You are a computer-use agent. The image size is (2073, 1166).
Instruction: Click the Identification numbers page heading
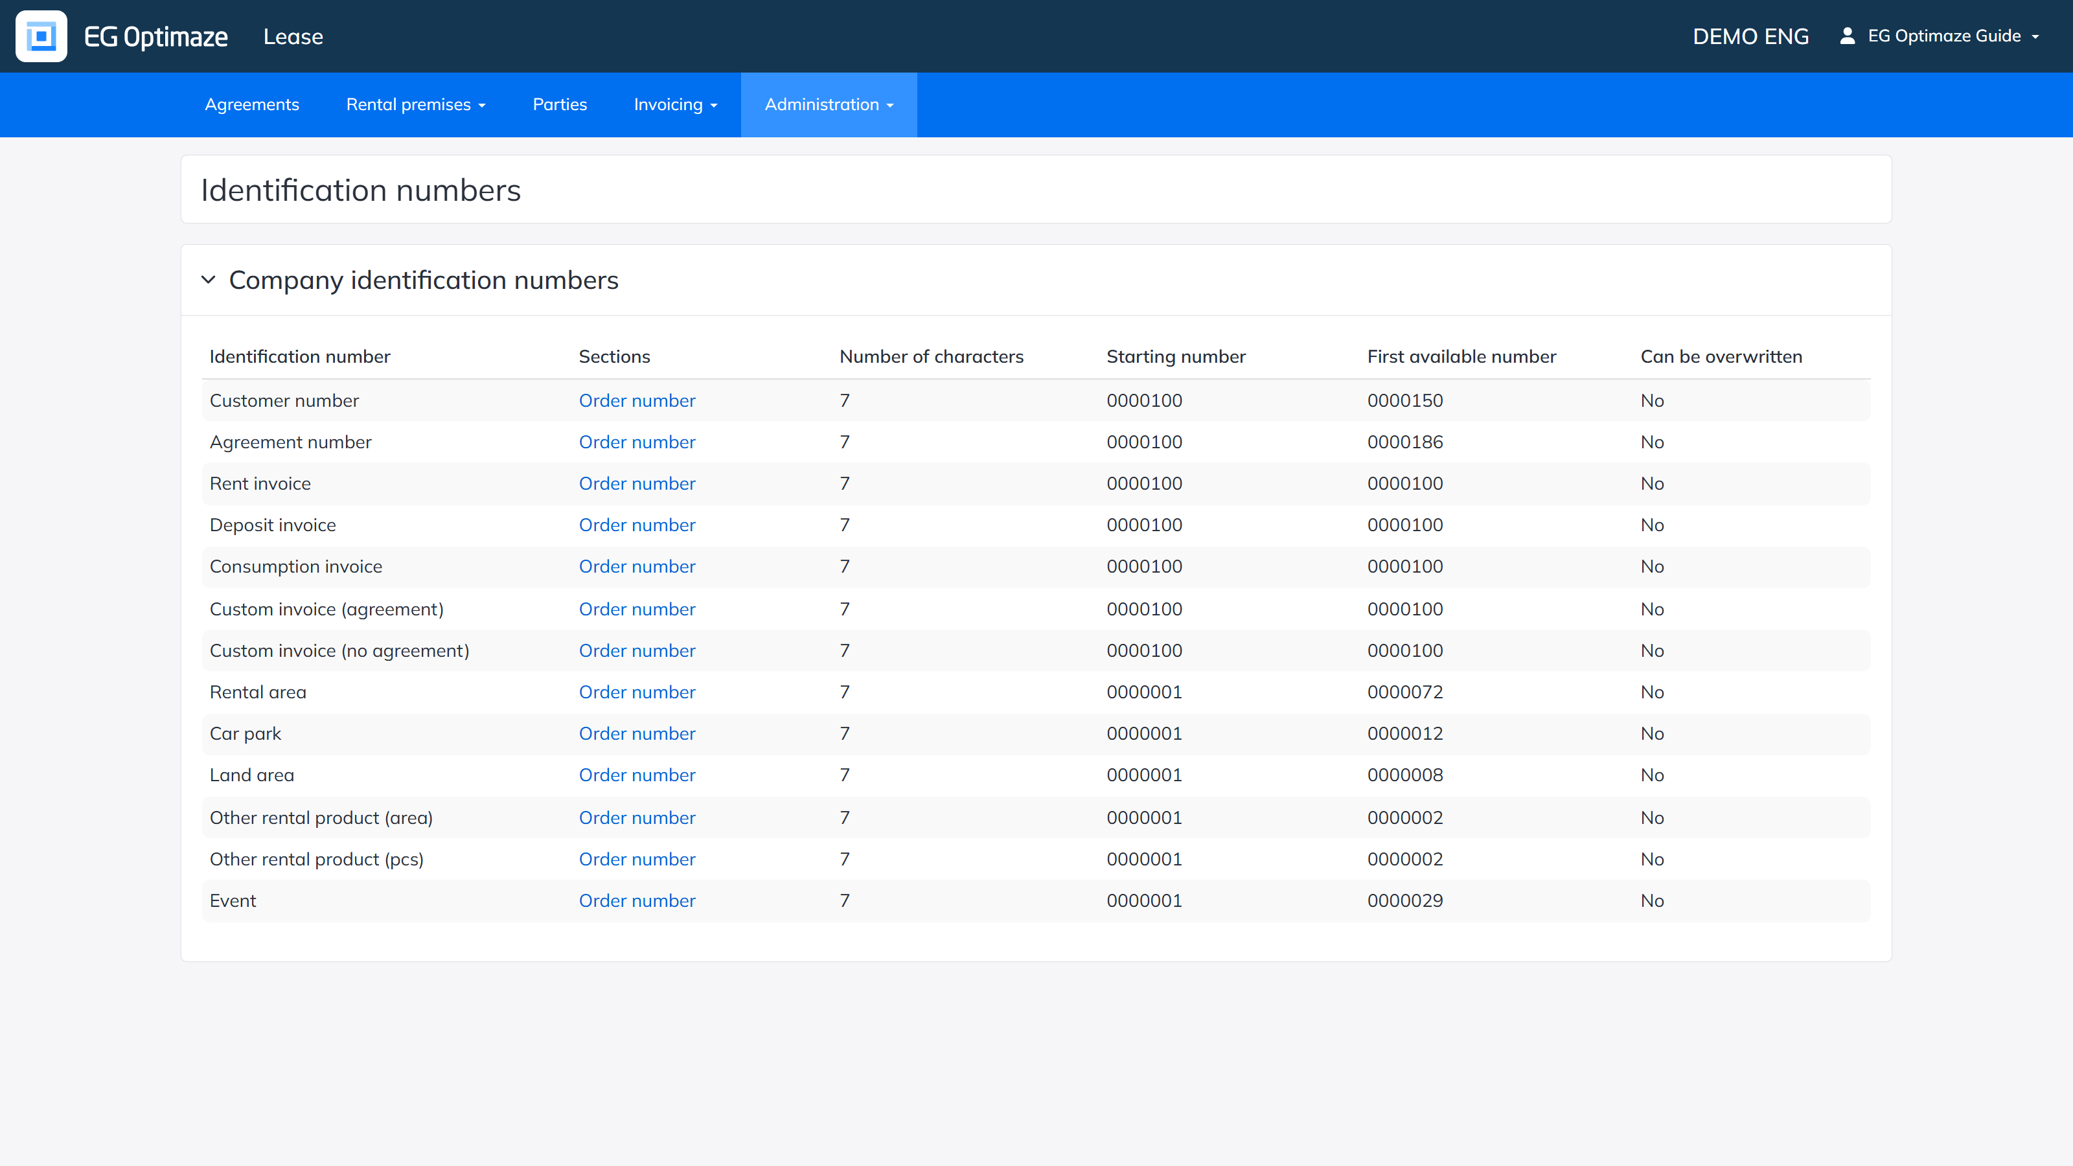click(361, 190)
